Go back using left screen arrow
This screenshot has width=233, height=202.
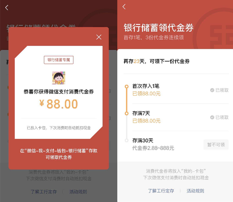tap(7, 8)
